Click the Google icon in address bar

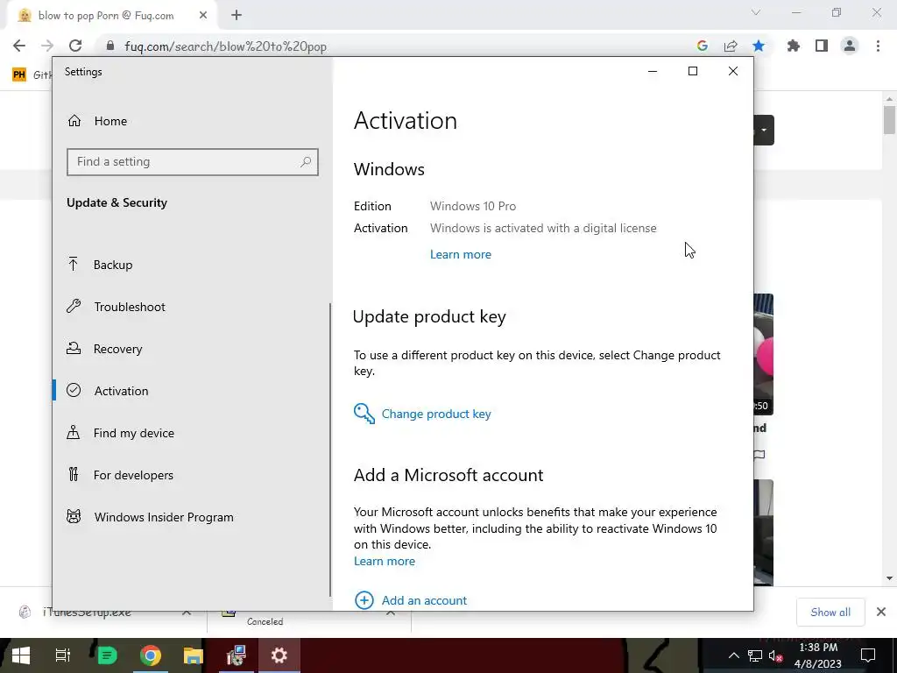coord(703,46)
